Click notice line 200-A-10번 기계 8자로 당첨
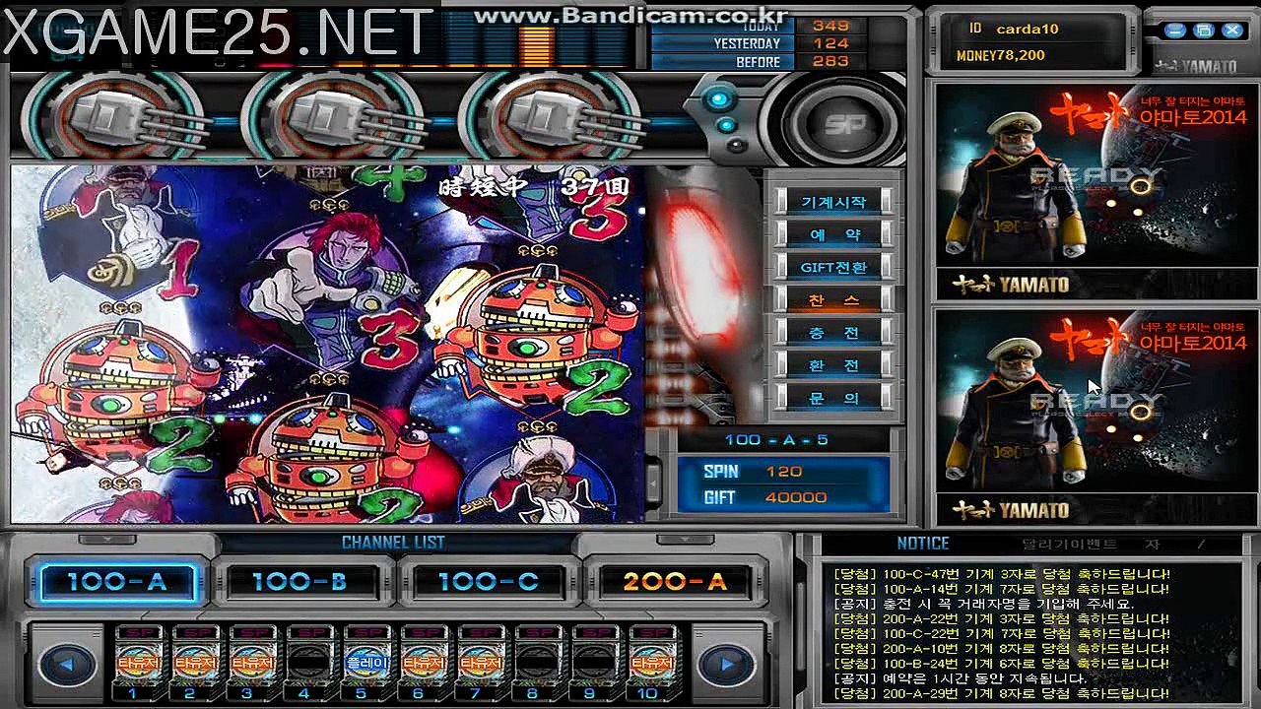This screenshot has height=709, width=1261. (1001, 649)
